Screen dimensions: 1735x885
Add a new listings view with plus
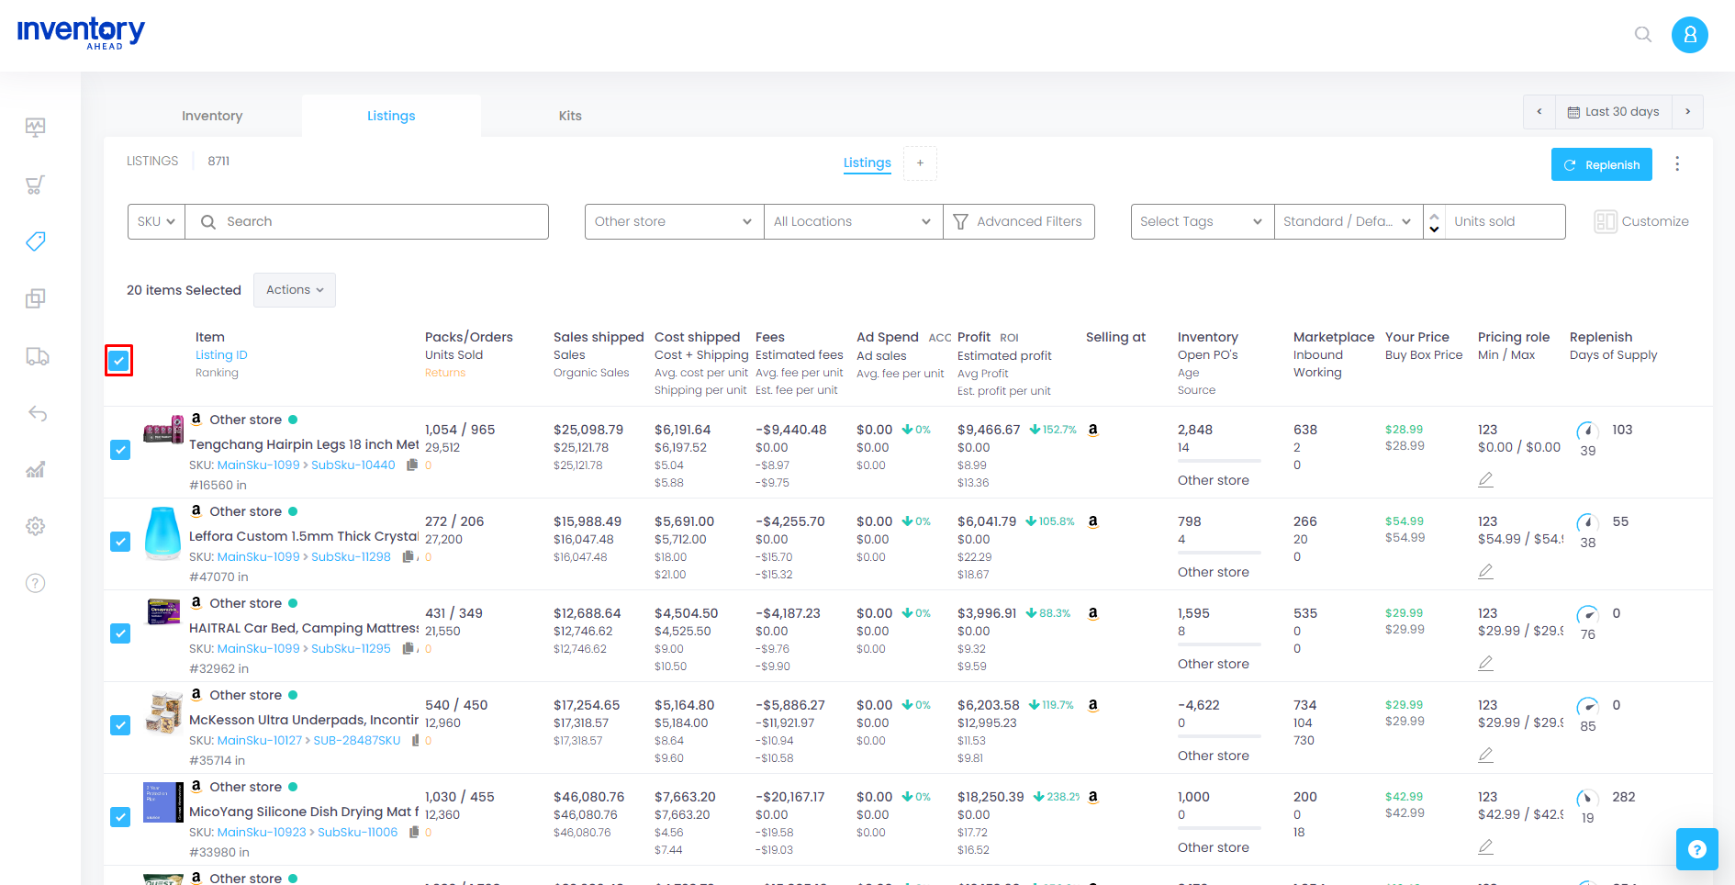pyautogui.click(x=920, y=162)
